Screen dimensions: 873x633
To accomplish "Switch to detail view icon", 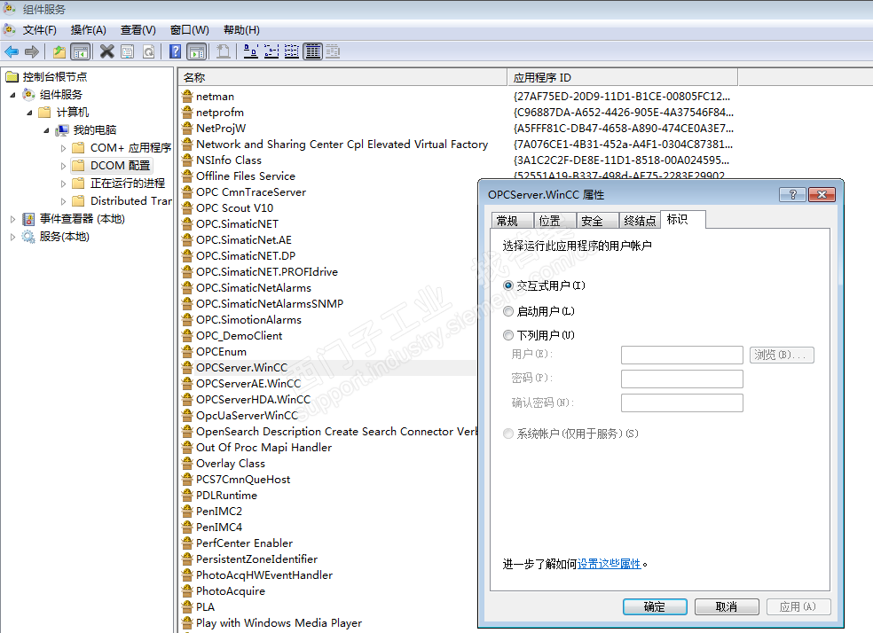I will click(313, 51).
